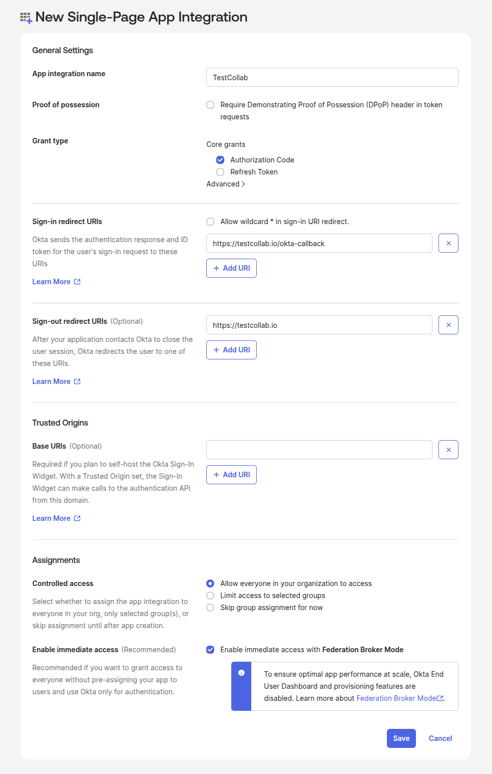Click the info icon in Federation Broker notice

[x=241, y=673]
